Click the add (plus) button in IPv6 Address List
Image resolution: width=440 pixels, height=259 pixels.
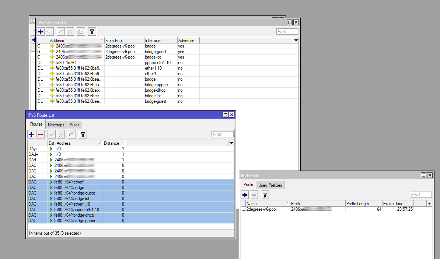(x=41, y=32)
